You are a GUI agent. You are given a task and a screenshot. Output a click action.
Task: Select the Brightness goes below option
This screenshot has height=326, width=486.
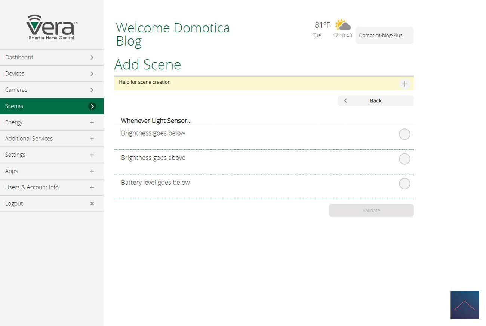tap(404, 134)
